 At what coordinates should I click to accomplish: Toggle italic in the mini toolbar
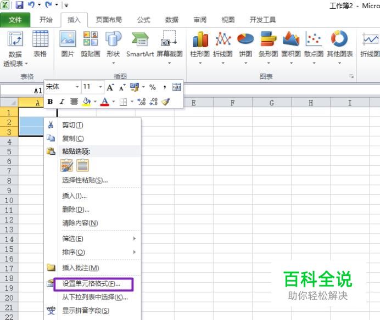pyautogui.click(x=62, y=102)
